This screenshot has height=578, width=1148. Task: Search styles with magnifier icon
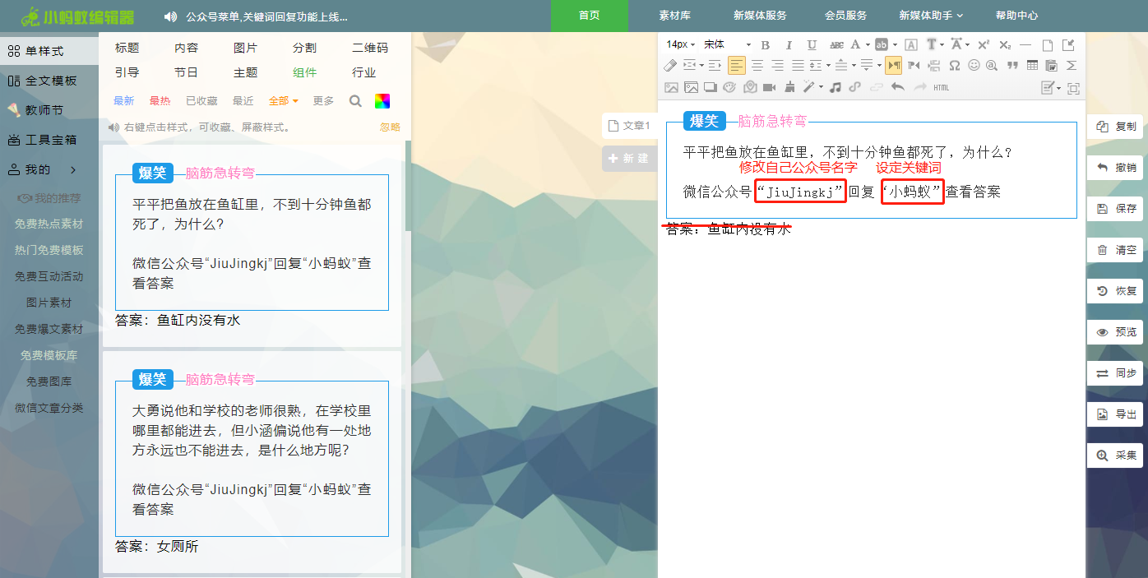coord(355,101)
